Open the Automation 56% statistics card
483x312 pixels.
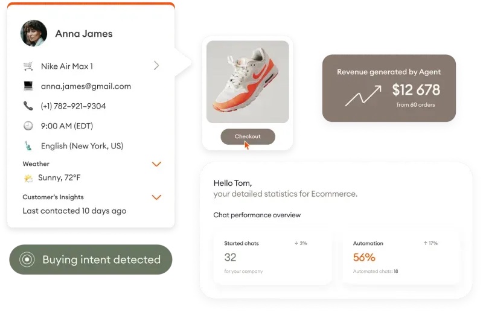(x=400, y=257)
